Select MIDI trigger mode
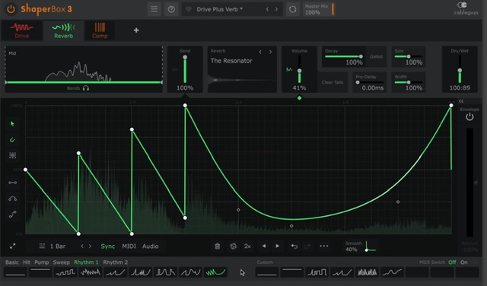This screenshot has height=286, width=487. click(x=129, y=246)
